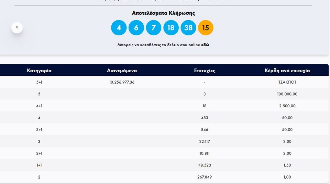Select the blue ball numbered 6
330x184 pixels.
coord(136,28)
